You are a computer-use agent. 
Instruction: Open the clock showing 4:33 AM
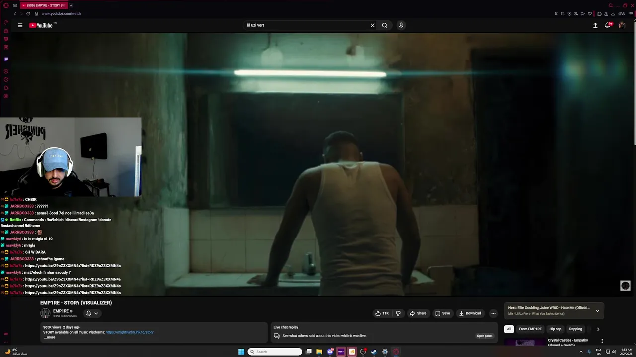(626, 352)
